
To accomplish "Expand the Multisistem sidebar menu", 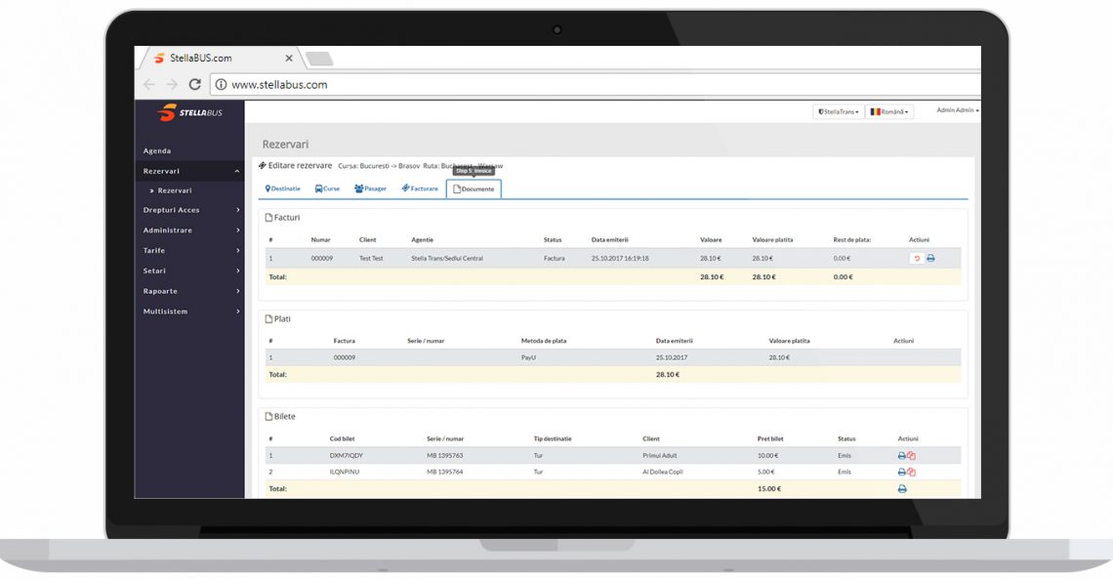I will tap(188, 311).
